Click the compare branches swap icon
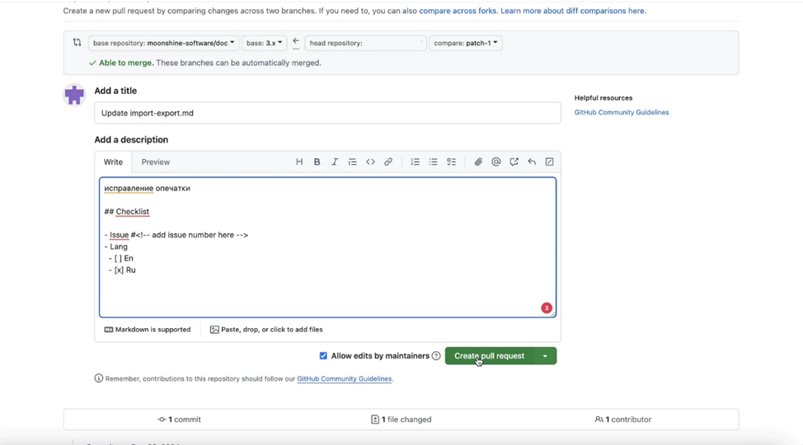Screen dimensions: 803x445 [77, 43]
